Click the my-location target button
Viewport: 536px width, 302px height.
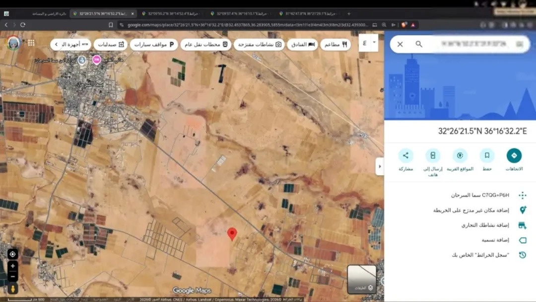coord(12,254)
